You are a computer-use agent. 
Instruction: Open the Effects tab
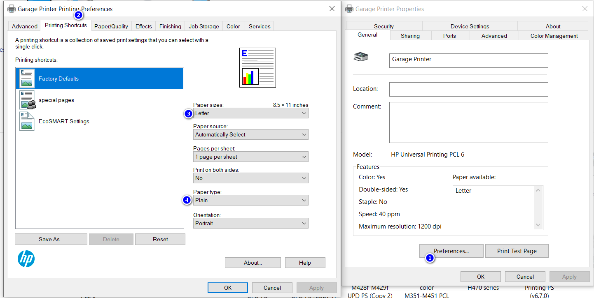(144, 26)
